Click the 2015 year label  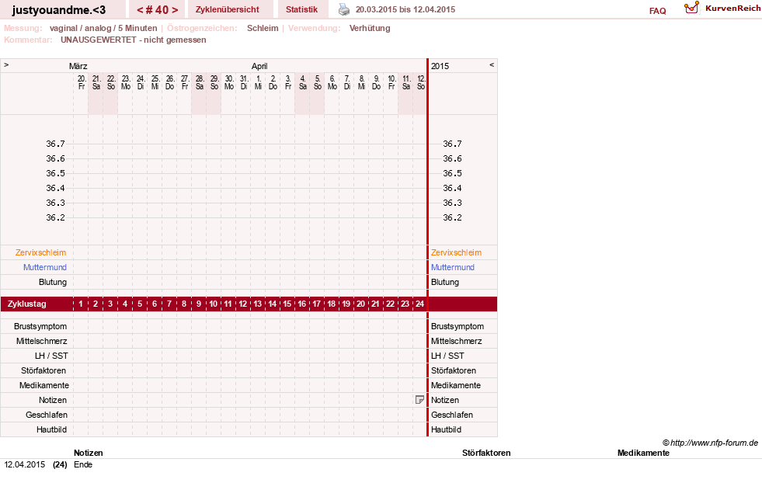[440, 66]
